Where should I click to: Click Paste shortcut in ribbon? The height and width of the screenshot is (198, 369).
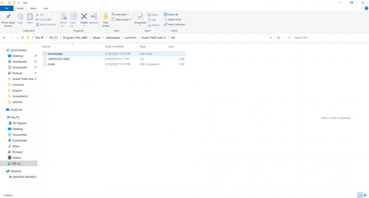point(46,24)
